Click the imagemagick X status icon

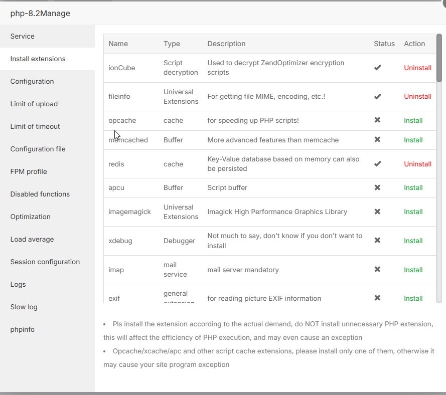378,212
